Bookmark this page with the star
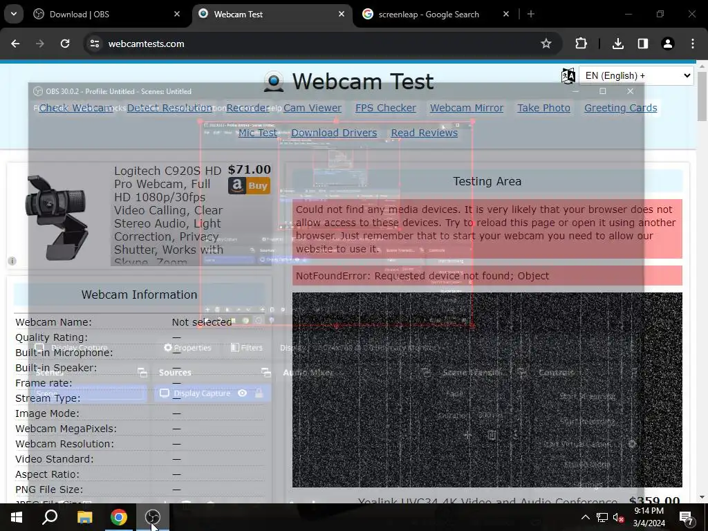 point(546,44)
